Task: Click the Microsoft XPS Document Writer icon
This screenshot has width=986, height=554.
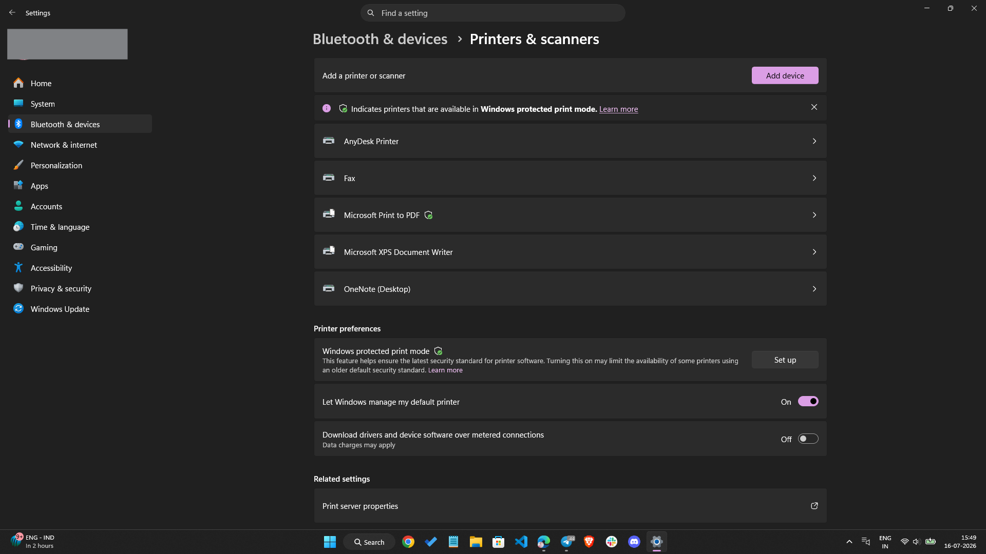Action: click(329, 251)
